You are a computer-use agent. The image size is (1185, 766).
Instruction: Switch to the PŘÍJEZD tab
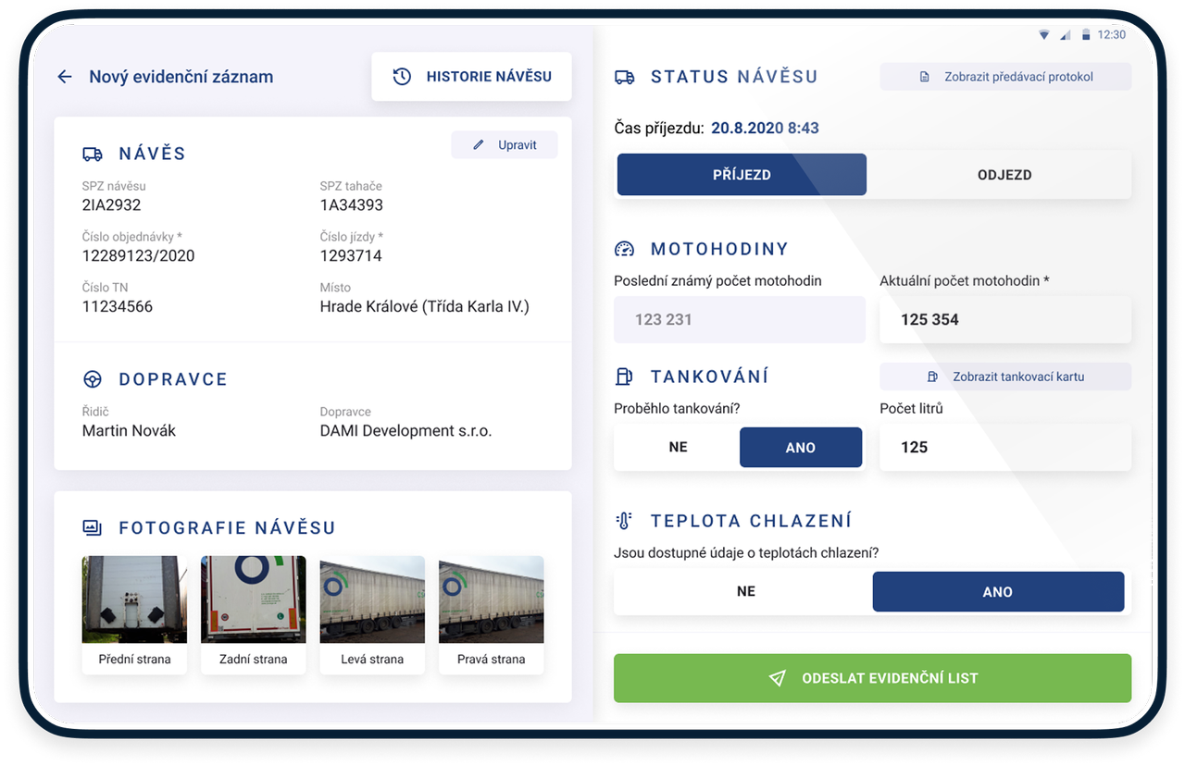click(x=742, y=175)
